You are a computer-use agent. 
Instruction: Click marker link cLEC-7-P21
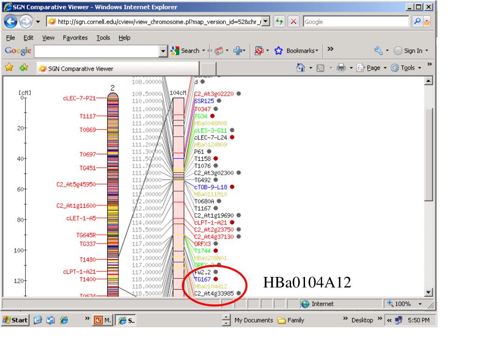(x=79, y=98)
